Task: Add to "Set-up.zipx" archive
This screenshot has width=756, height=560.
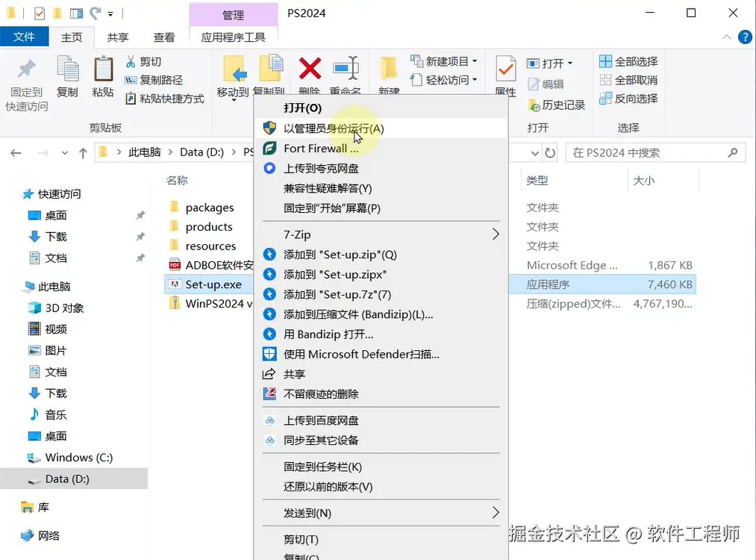Action: tap(381, 275)
